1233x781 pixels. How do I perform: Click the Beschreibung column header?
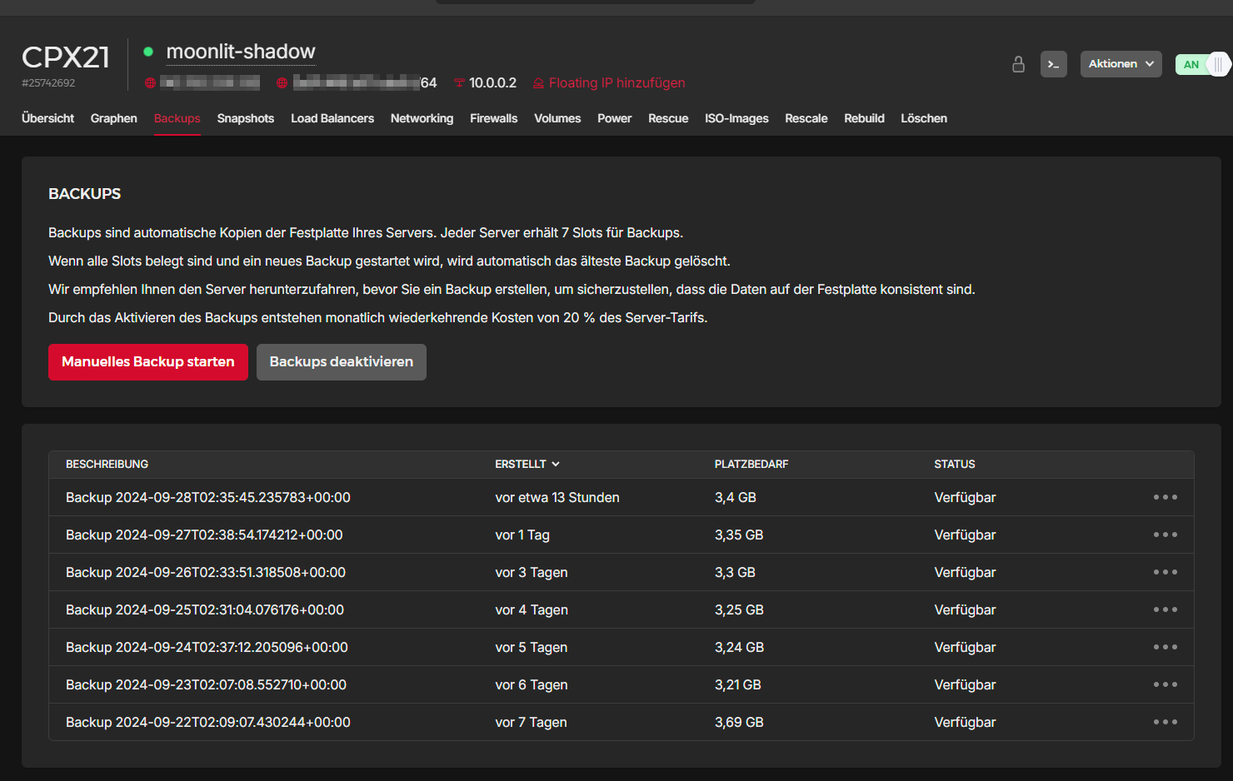[107, 464]
